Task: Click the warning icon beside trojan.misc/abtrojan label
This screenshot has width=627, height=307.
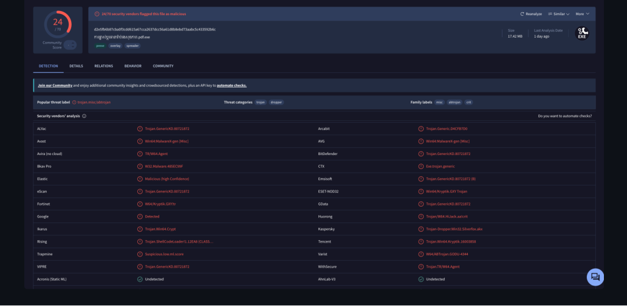Action: click(x=74, y=103)
